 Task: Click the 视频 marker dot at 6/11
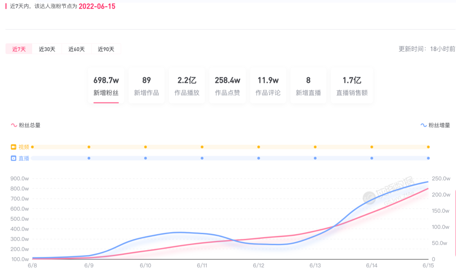(x=202, y=147)
